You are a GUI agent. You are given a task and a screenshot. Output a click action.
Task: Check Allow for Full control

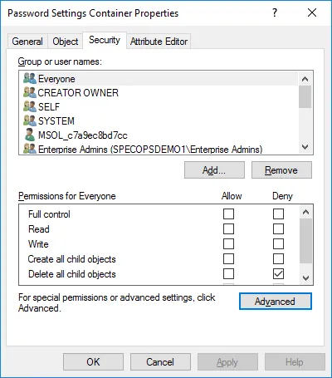[x=228, y=214]
